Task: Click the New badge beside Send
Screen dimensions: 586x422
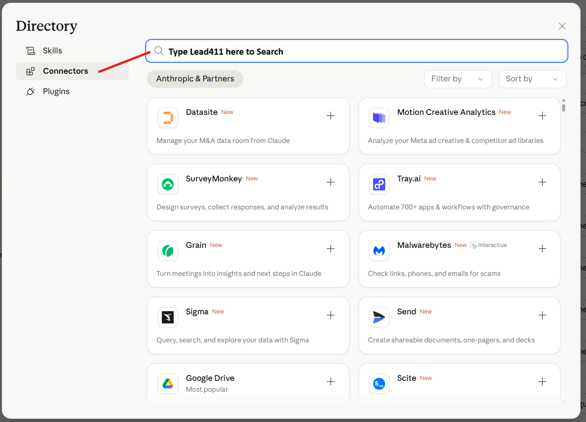Action: 426,312
